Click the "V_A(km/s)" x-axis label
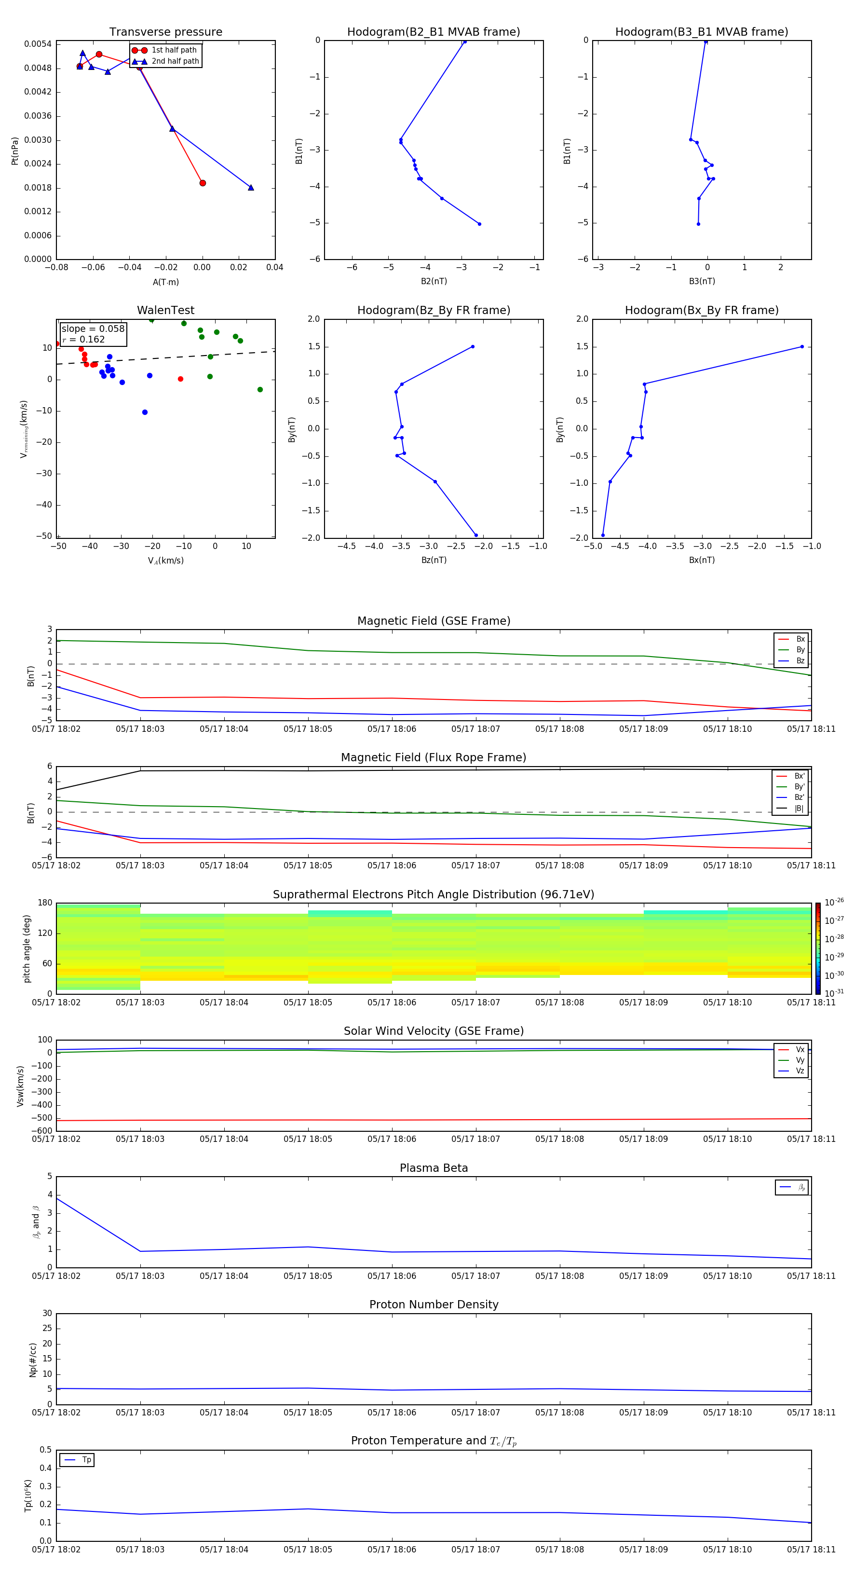This screenshot has width=868, height=1592. 165,561
